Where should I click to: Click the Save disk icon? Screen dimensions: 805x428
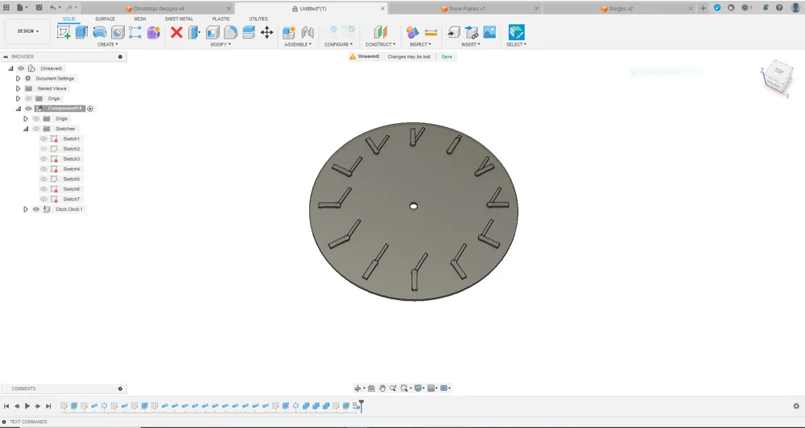39,8
